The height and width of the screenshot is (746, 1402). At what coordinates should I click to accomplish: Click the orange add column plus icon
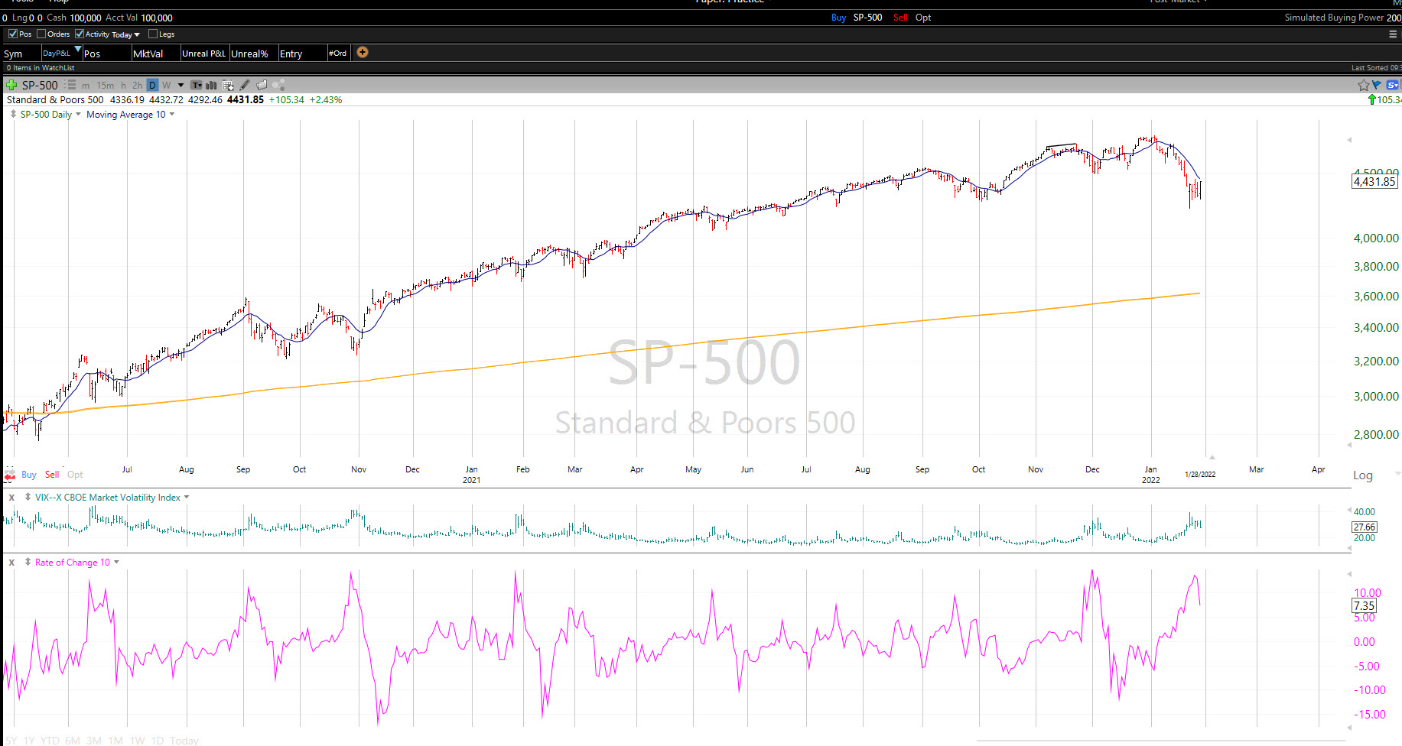(x=363, y=52)
